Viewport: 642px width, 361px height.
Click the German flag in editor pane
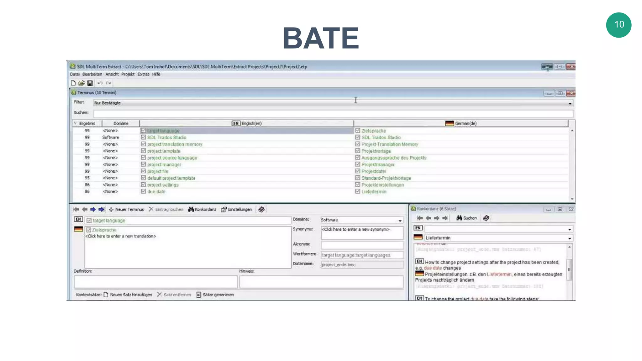78,229
